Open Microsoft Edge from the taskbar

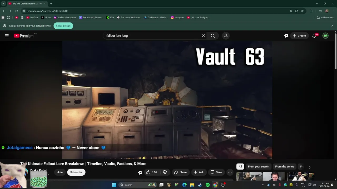tap(185, 185)
